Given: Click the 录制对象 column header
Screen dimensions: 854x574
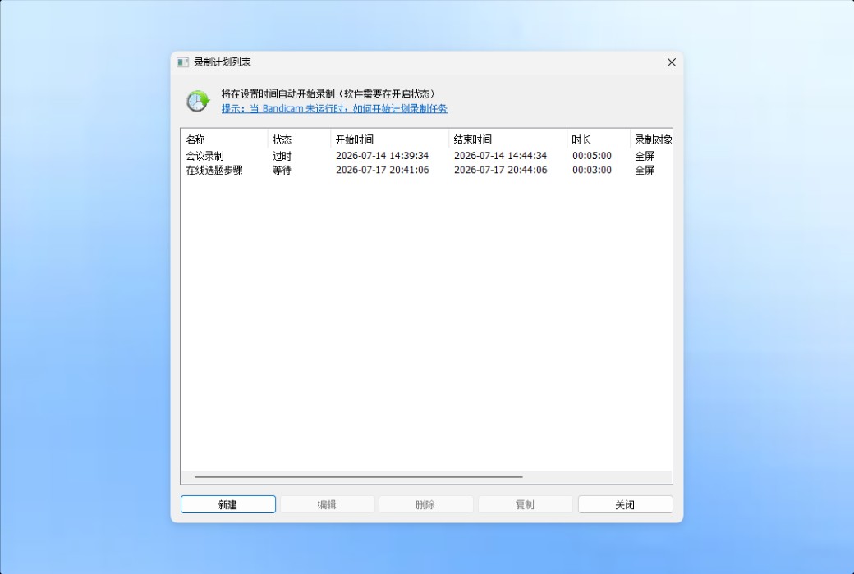Looking at the screenshot, I should [x=651, y=139].
